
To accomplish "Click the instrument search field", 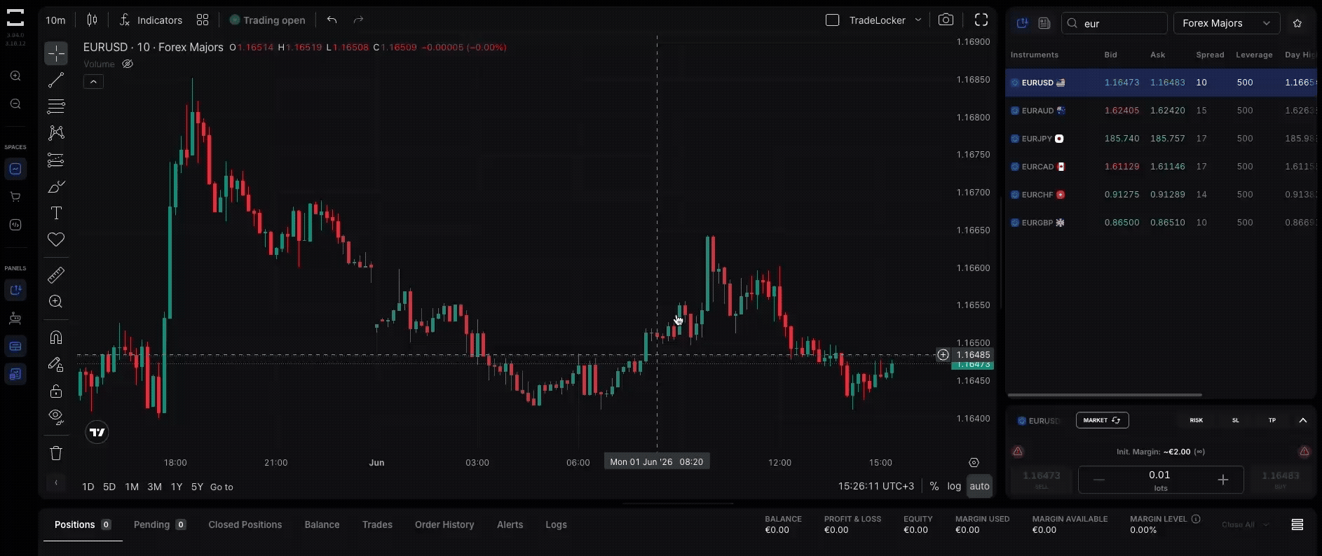I will (x=1115, y=23).
